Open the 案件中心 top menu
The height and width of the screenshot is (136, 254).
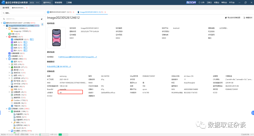click(47, 3)
